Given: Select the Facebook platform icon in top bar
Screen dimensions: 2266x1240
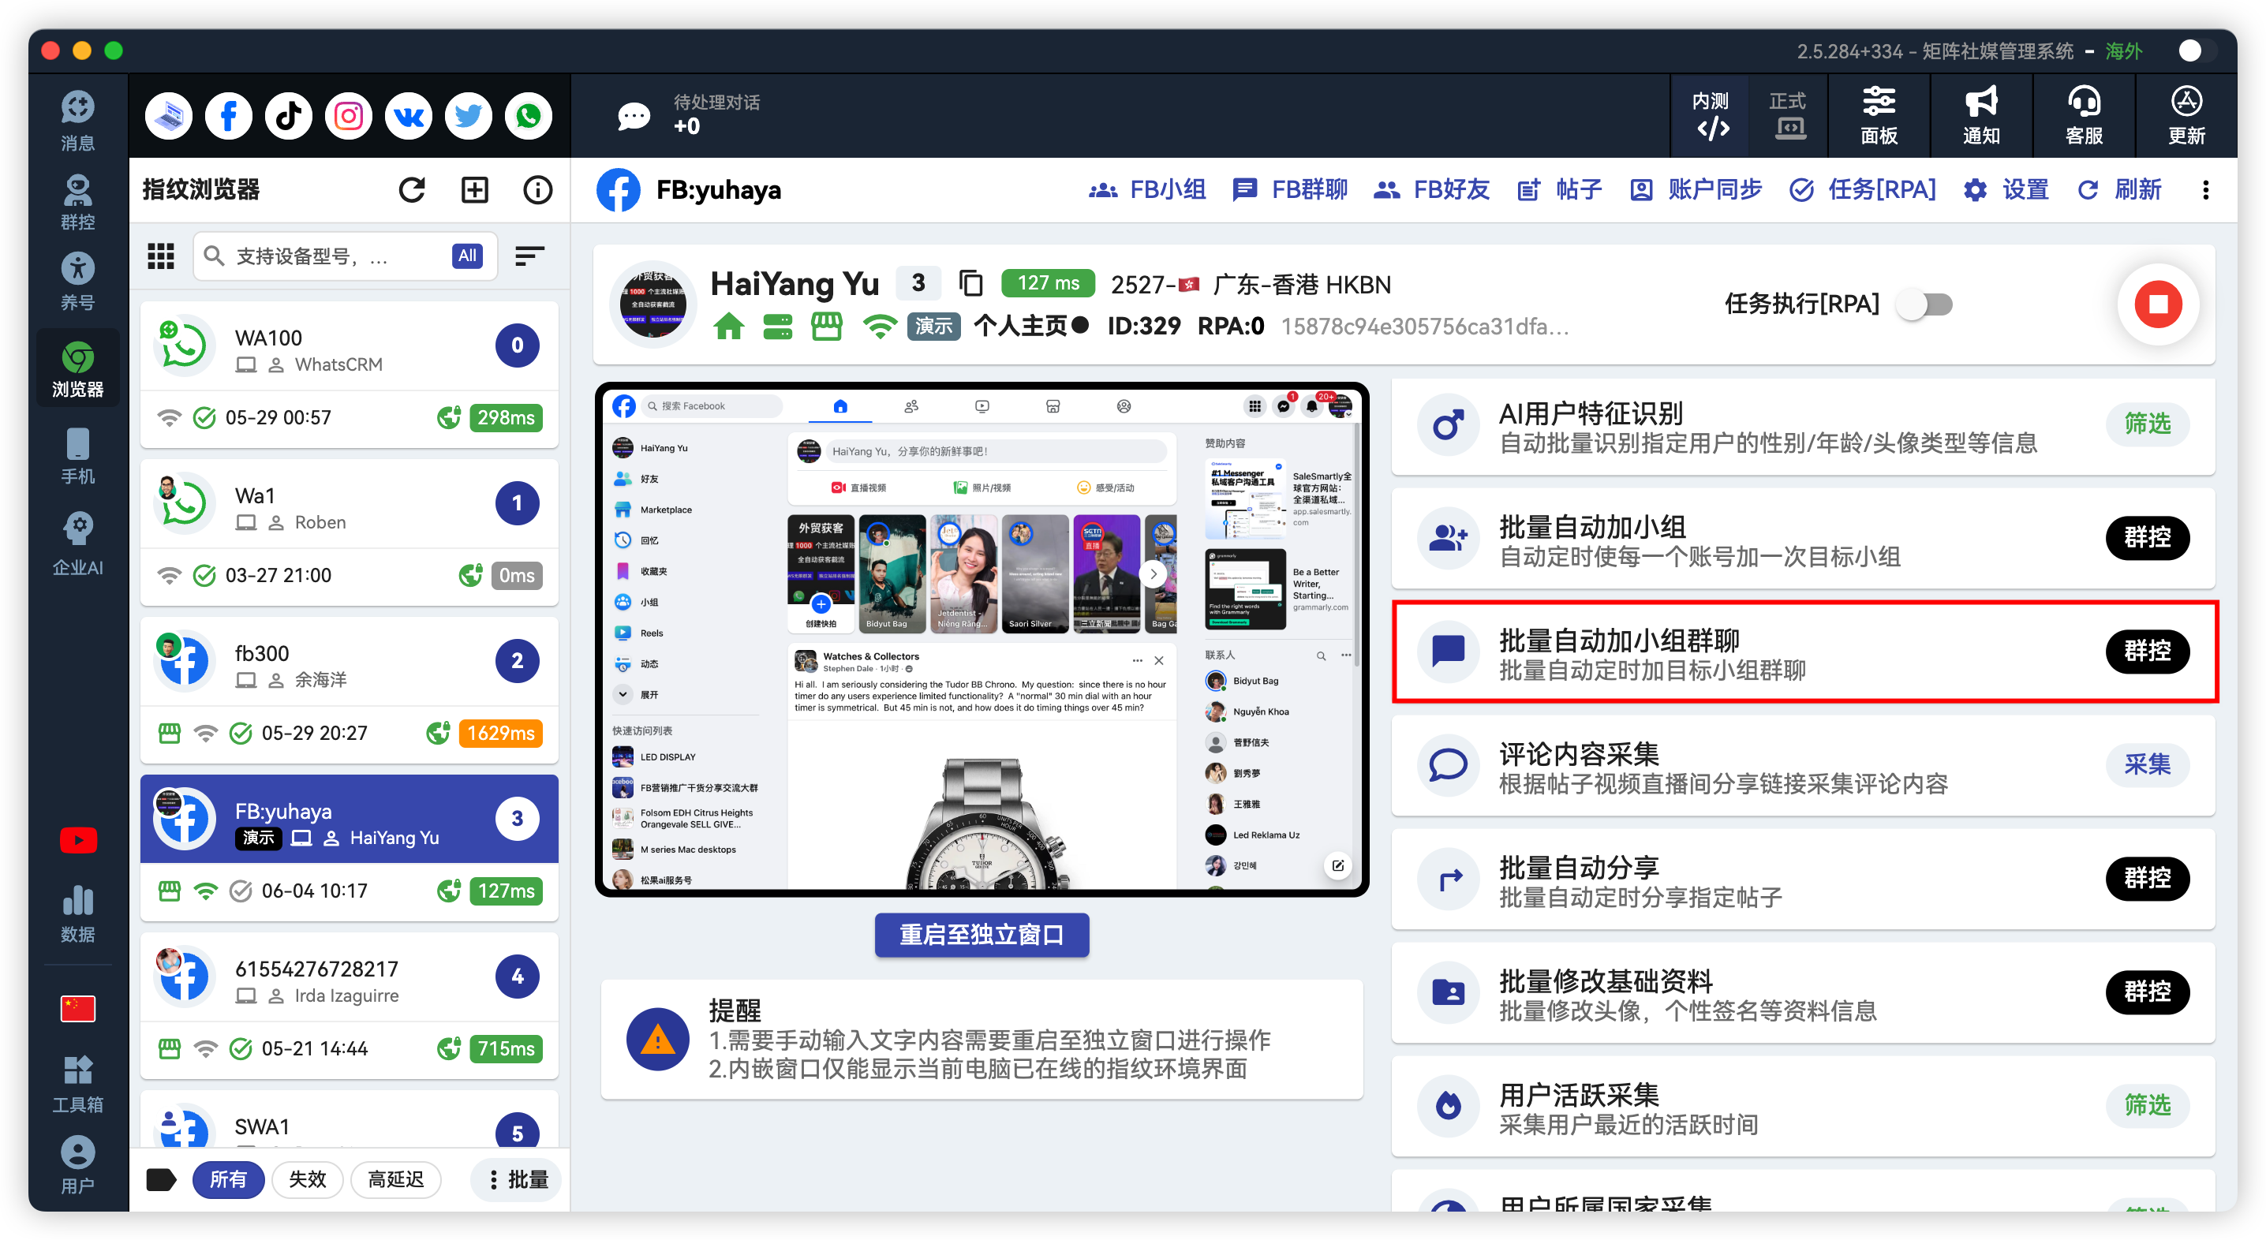Looking at the screenshot, I should pos(229,116).
